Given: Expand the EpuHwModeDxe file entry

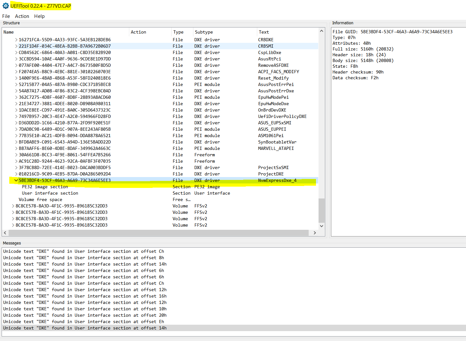Looking at the screenshot, I should [x=16, y=104].
